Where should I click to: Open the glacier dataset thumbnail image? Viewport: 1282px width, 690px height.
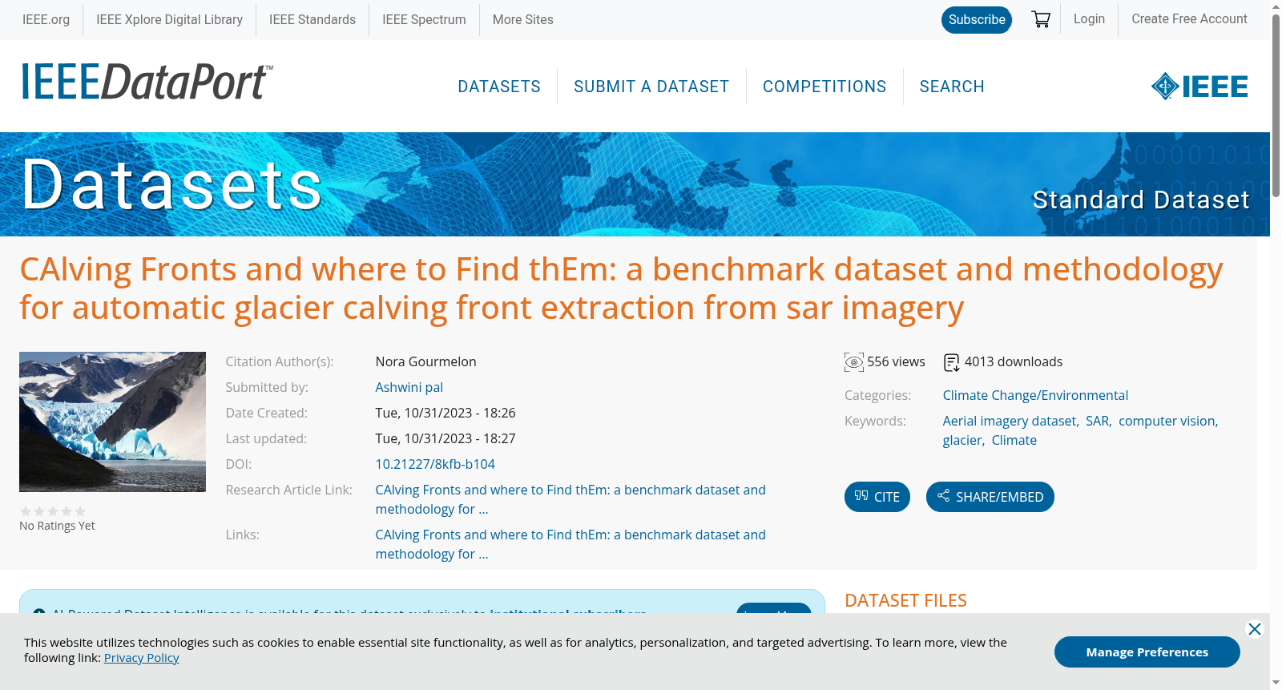(112, 422)
